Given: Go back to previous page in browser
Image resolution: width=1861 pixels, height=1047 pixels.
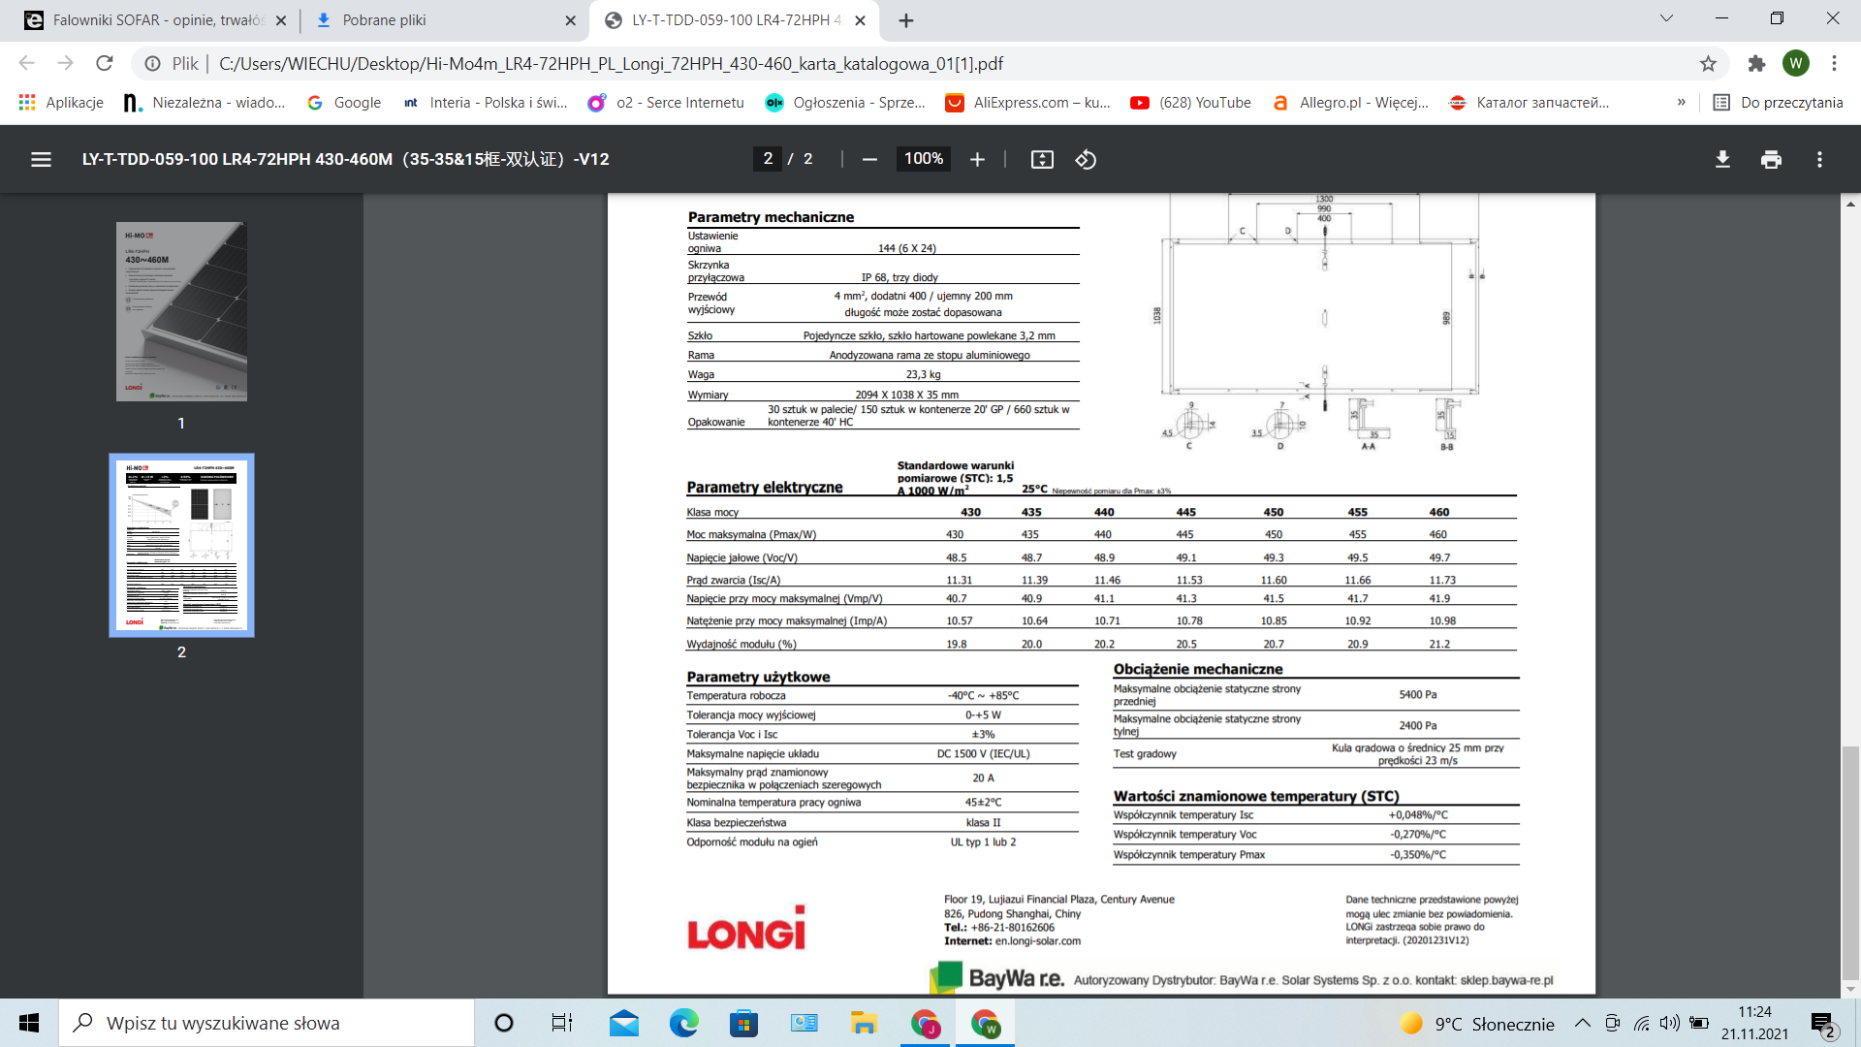Looking at the screenshot, I should pos(26,63).
